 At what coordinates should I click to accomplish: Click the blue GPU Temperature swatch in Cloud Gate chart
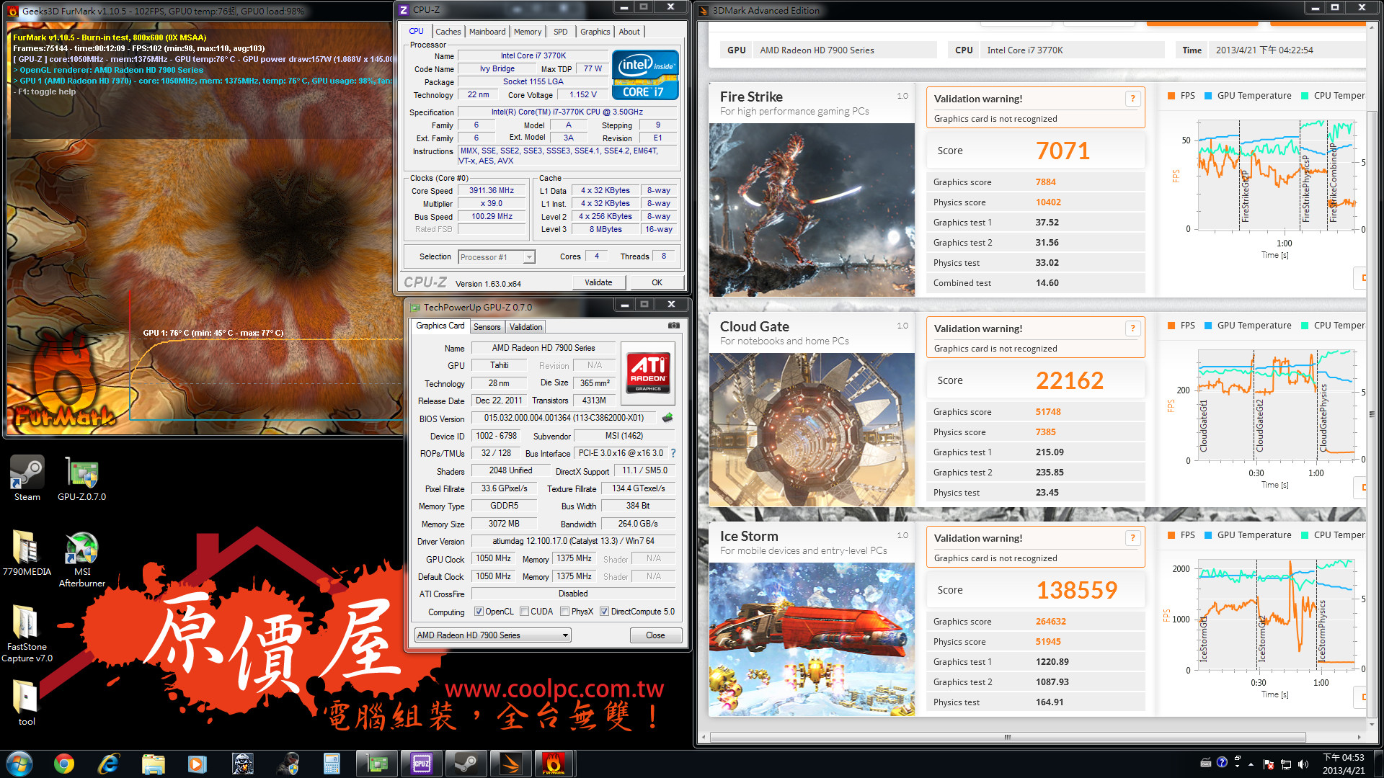pyautogui.click(x=1208, y=326)
